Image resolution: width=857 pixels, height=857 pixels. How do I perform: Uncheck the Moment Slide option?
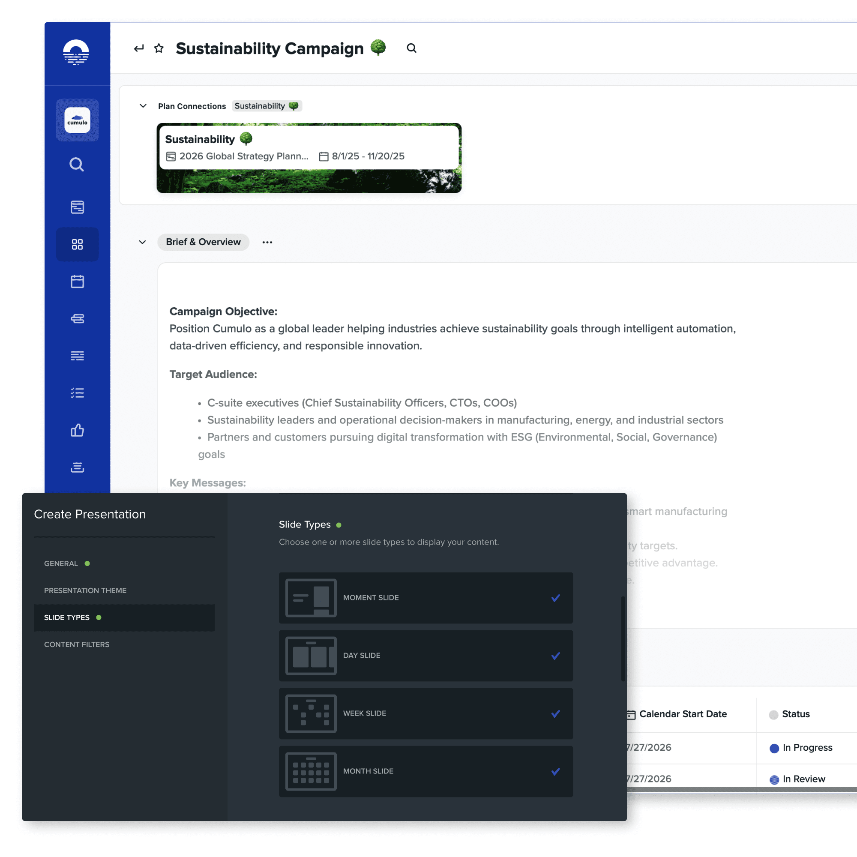pyautogui.click(x=555, y=598)
